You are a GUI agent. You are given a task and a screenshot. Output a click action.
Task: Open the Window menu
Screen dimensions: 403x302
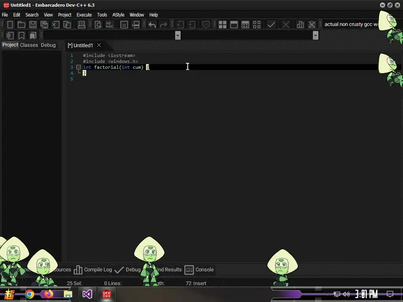coord(137,15)
